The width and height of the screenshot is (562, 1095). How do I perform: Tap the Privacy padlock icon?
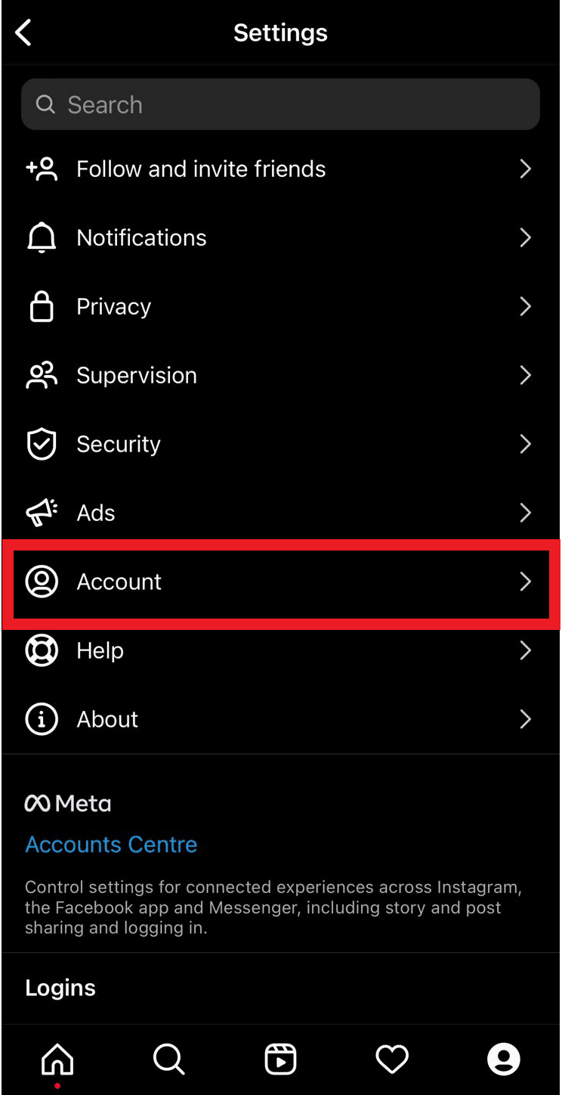click(42, 307)
